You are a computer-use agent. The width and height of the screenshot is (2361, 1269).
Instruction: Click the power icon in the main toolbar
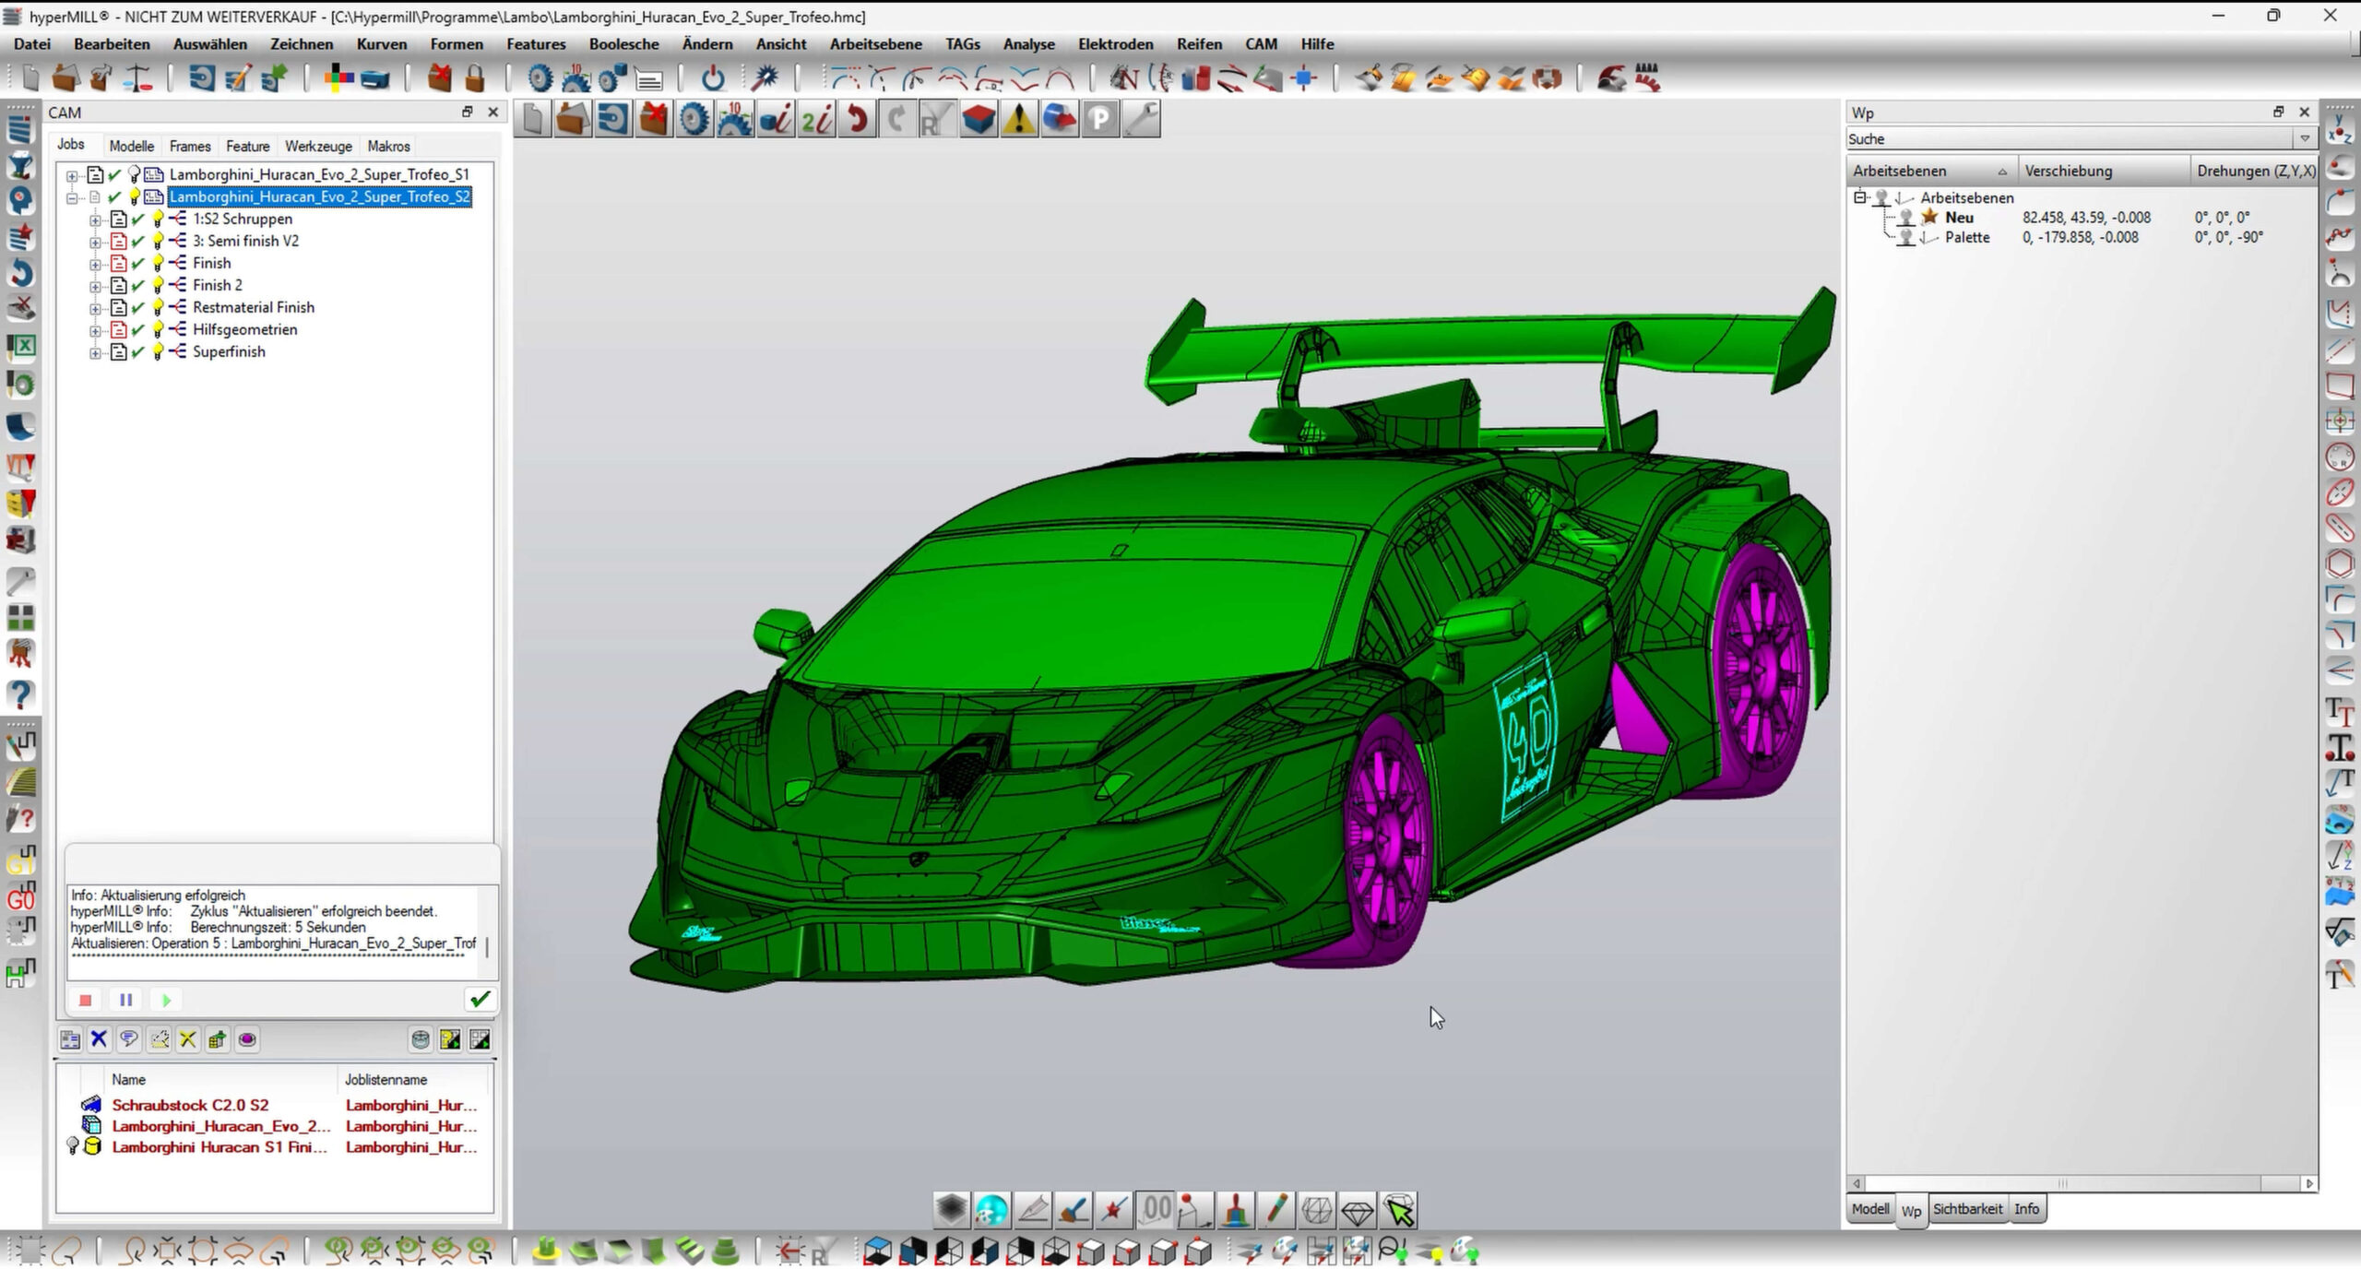tap(713, 79)
